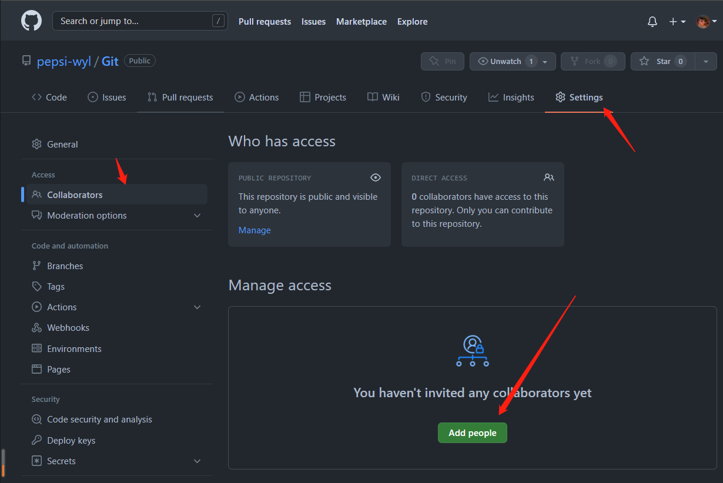Click the slash shortcut key in search box
The image size is (723, 483).
click(218, 21)
